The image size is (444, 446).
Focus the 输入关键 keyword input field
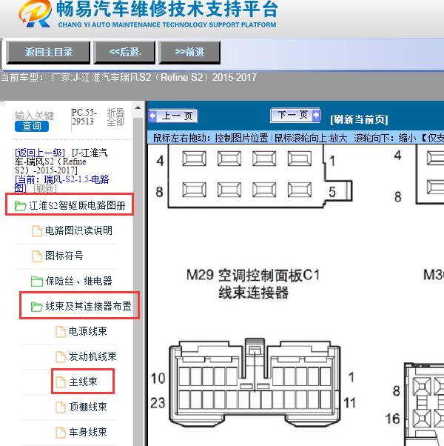coord(34,116)
